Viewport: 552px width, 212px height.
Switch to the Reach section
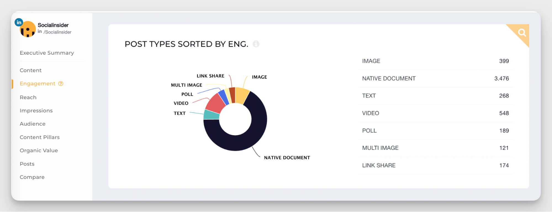[x=28, y=97]
